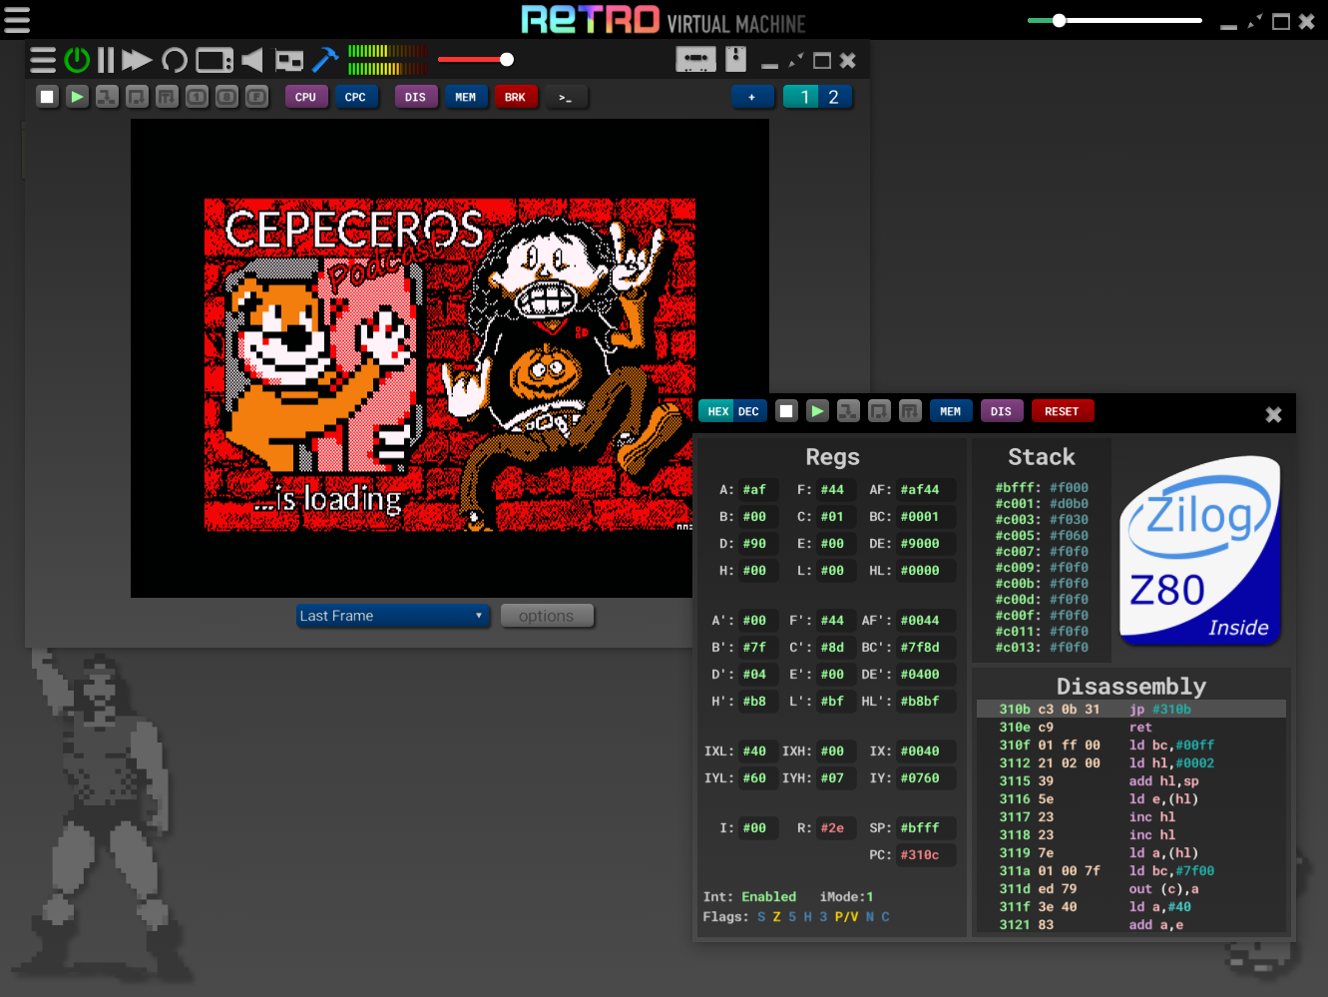Click the stop button in the emulator debug toolbar

click(x=47, y=97)
